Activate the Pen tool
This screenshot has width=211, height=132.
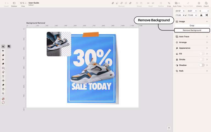point(3,55)
